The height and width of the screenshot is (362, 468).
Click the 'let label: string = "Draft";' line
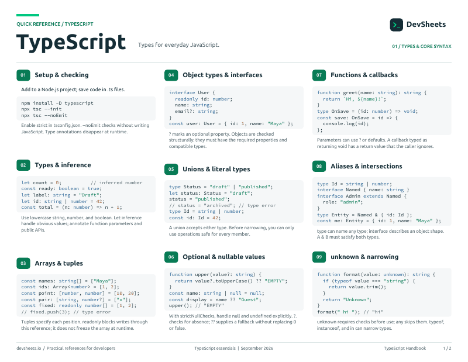[x=61, y=195]
